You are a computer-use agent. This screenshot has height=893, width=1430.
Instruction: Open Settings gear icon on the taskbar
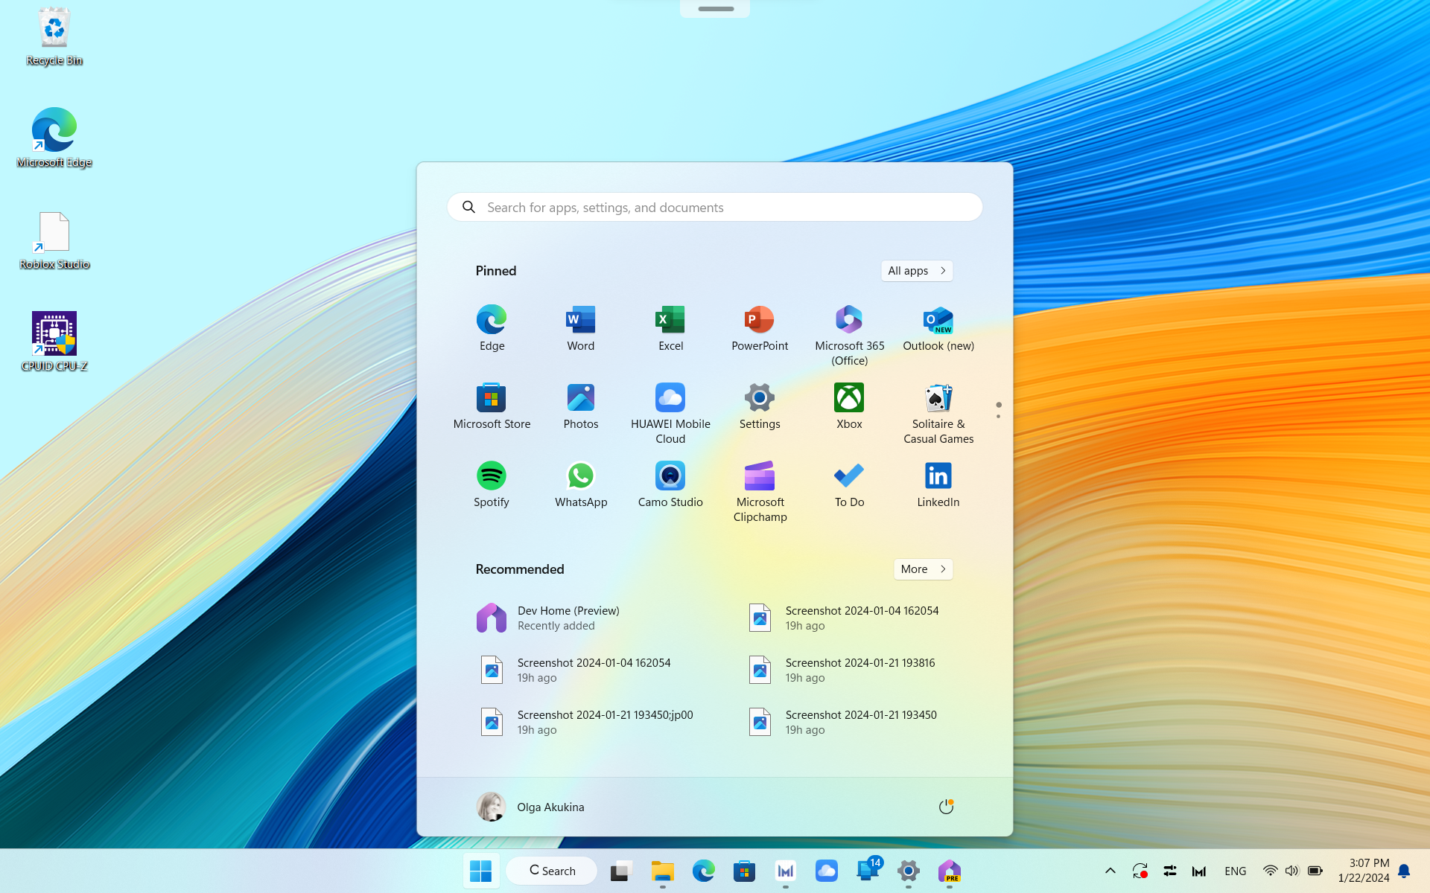pyautogui.click(x=909, y=871)
